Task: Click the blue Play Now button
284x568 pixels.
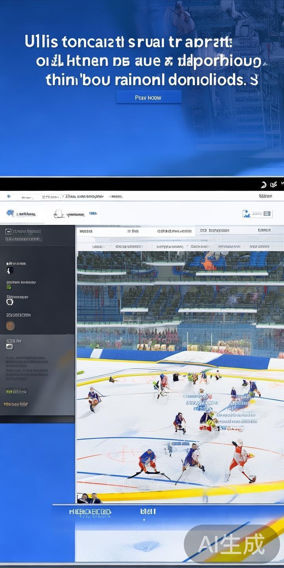Action: pyautogui.click(x=148, y=97)
